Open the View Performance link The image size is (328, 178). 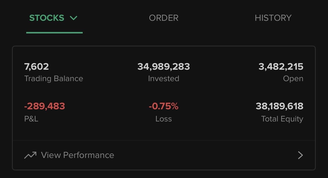pos(78,155)
